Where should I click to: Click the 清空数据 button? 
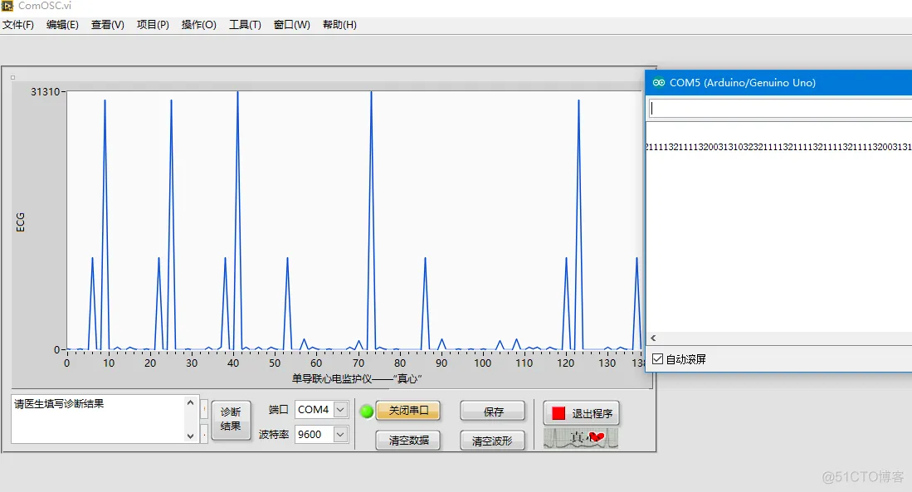coord(408,441)
